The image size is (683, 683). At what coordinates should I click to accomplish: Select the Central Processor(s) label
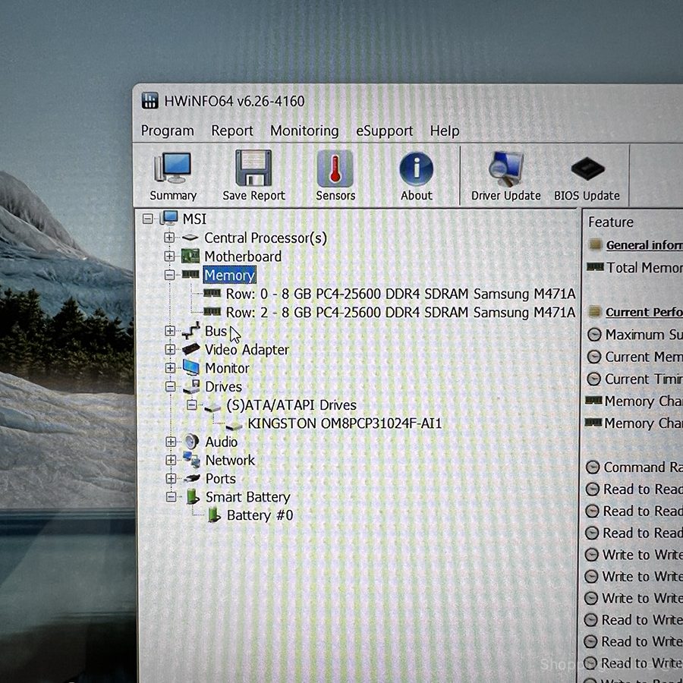pos(266,238)
